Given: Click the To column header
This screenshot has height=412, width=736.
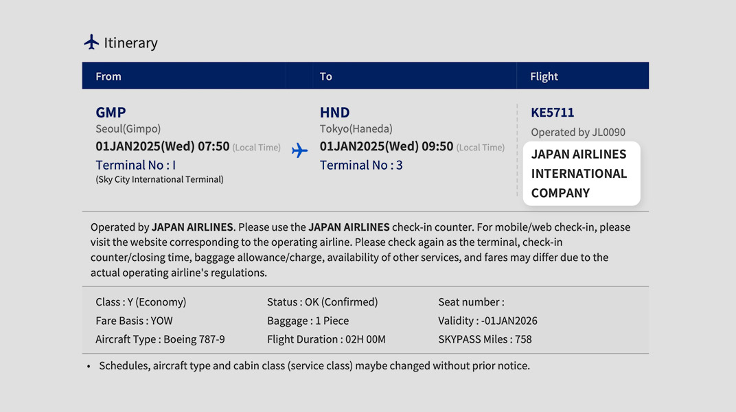Looking at the screenshot, I should (x=326, y=76).
